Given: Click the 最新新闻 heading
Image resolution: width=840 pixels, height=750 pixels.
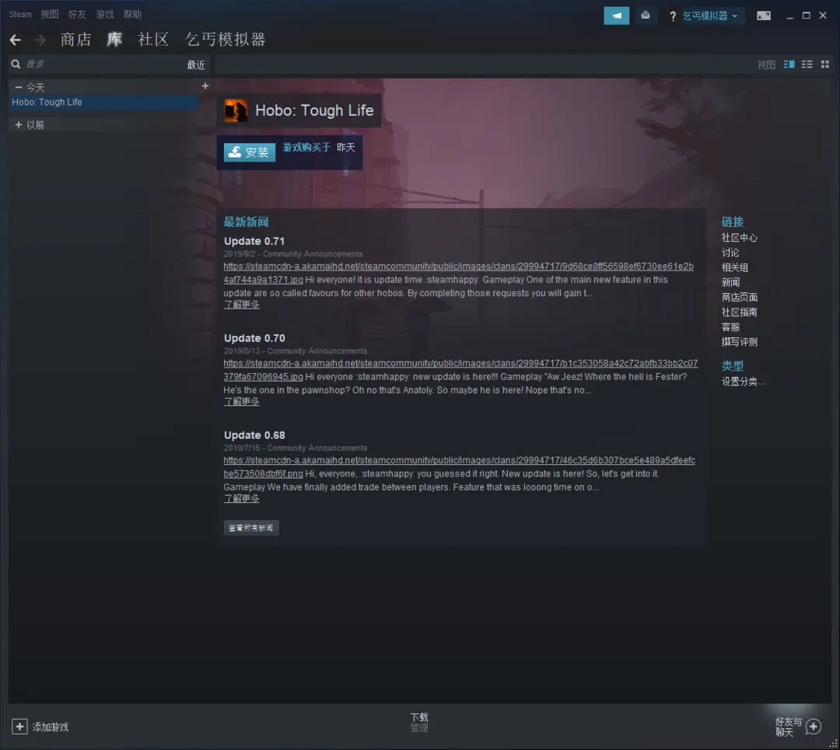Looking at the screenshot, I should coord(246,222).
